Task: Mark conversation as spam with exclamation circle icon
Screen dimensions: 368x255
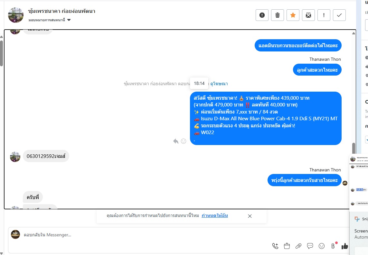Action: 262,15
